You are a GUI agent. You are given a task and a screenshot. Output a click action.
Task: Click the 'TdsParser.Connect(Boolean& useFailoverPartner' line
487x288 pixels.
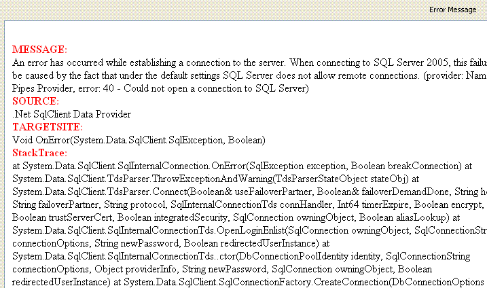(250, 192)
